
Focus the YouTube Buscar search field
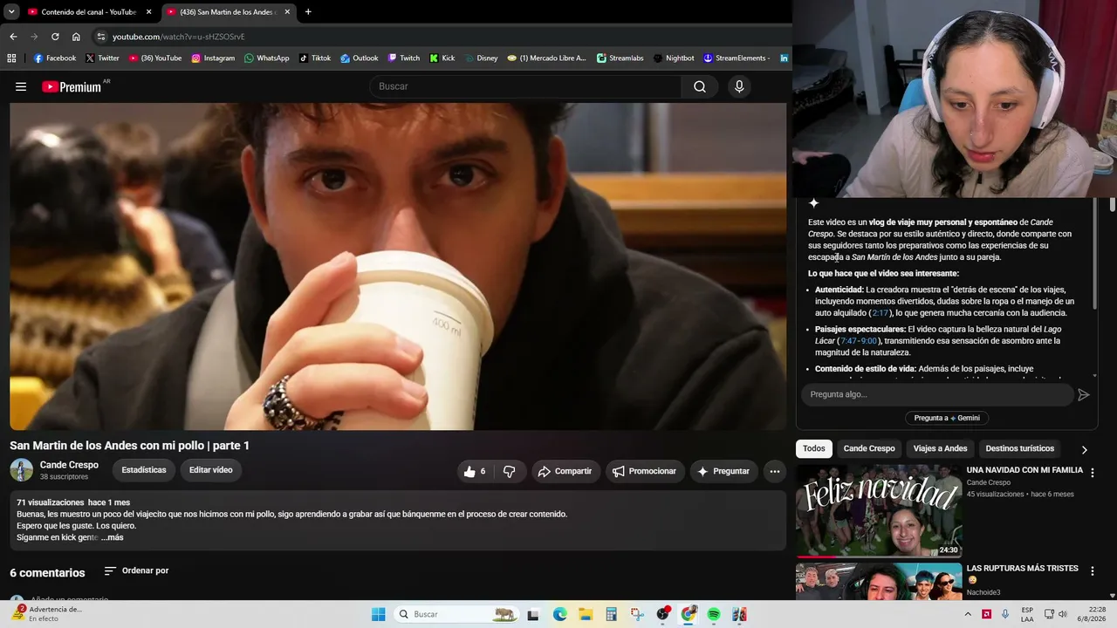525,86
